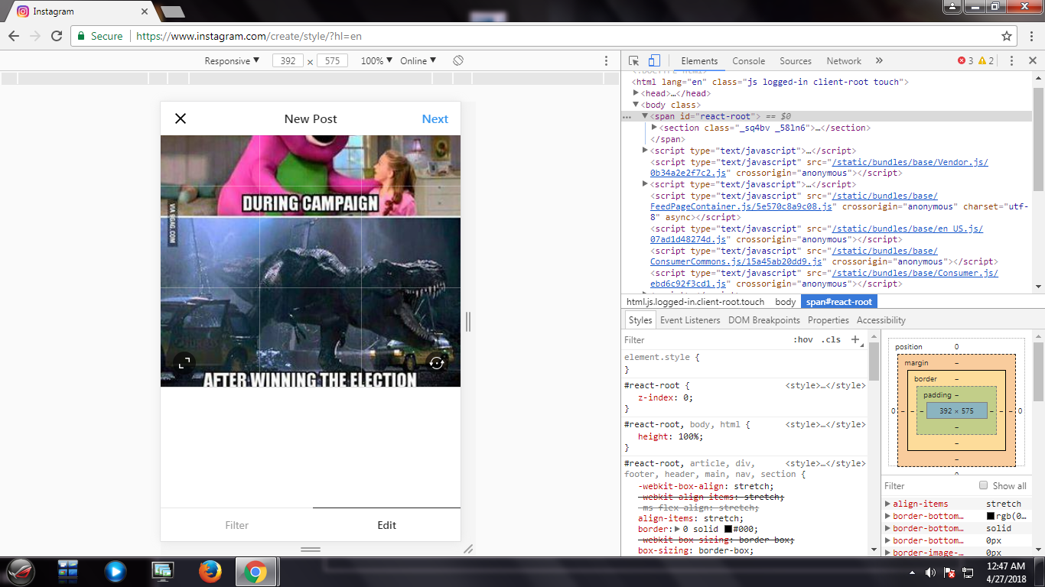The height and width of the screenshot is (587, 1045).
Task: Collapse the body element node
Action: pyautogui.click(x=636, y=105)
